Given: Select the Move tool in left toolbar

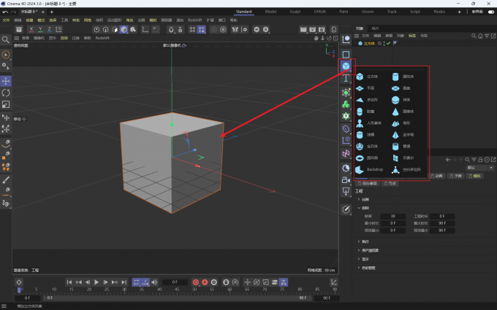Looking at the screenshot, I should [x=6, y=81].
